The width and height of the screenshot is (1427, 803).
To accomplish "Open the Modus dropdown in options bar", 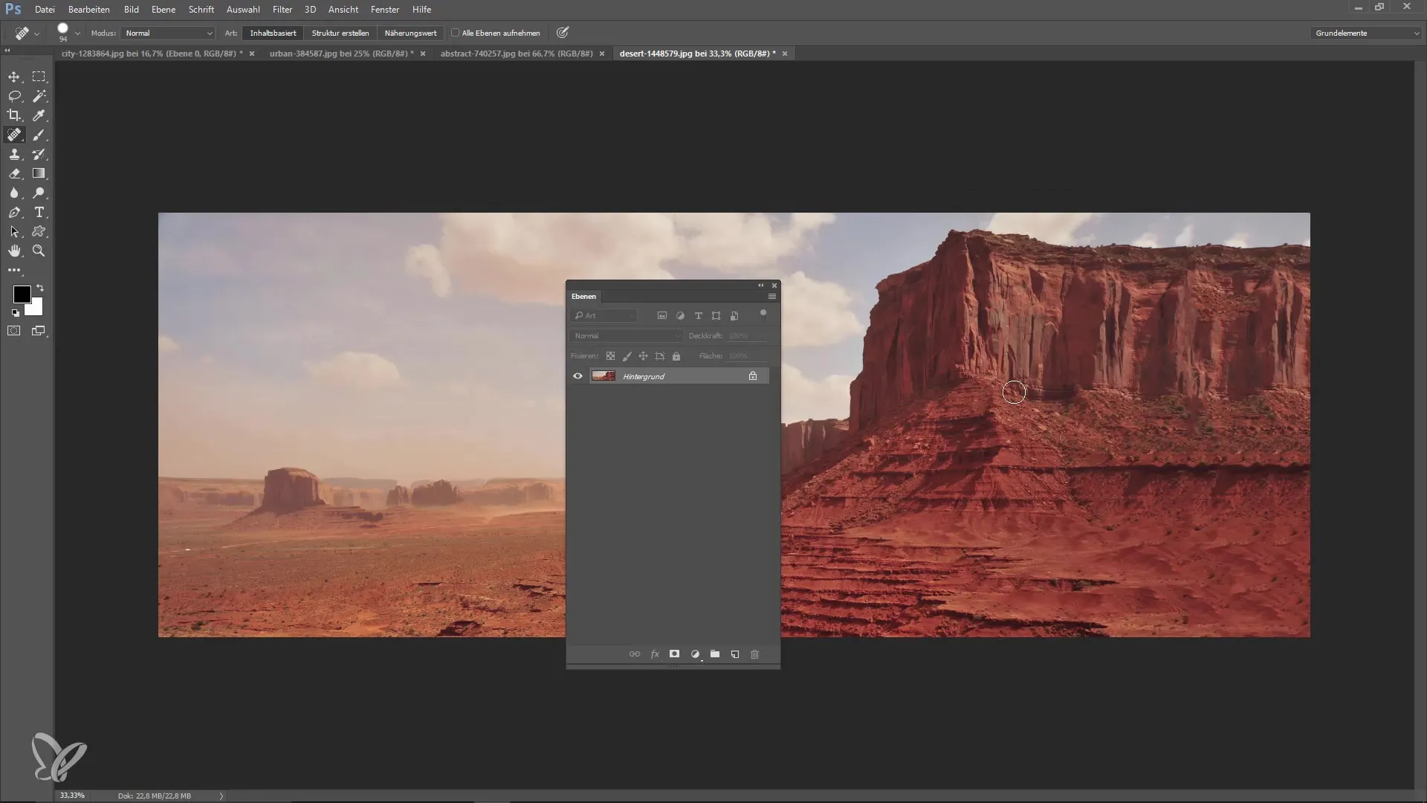I will click(x=169, y=33).
